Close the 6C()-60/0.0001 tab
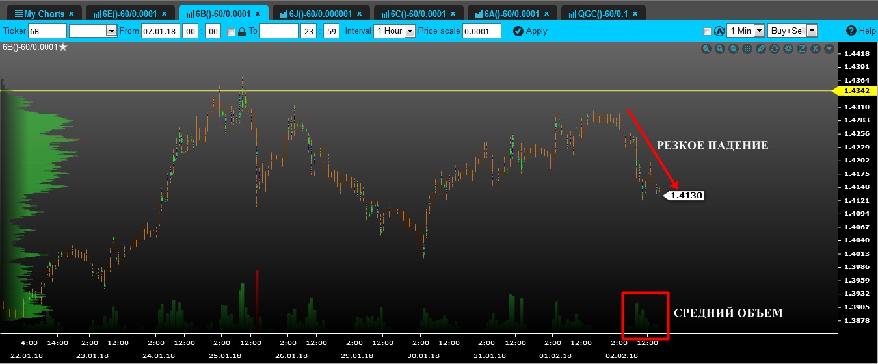 [x=453, y=14]
